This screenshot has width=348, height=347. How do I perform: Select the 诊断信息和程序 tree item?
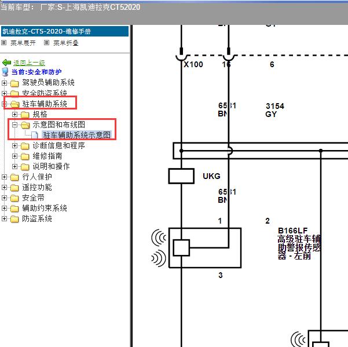point(59,145)
